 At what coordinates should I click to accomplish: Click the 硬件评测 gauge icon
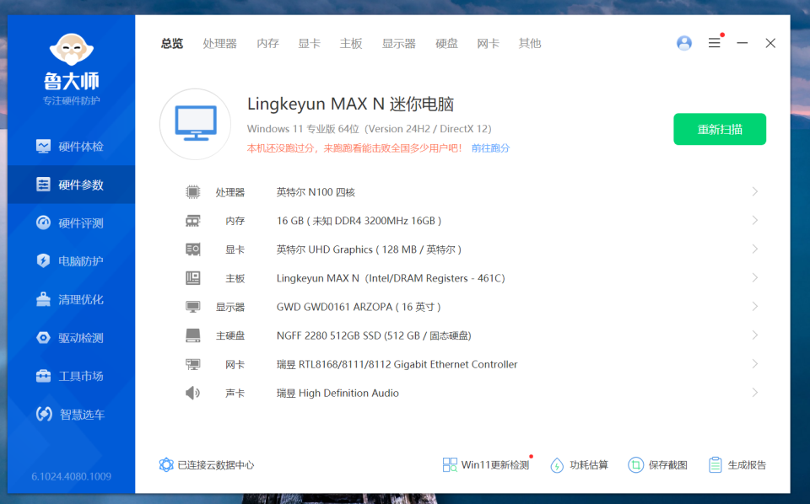tap(43, 223)
